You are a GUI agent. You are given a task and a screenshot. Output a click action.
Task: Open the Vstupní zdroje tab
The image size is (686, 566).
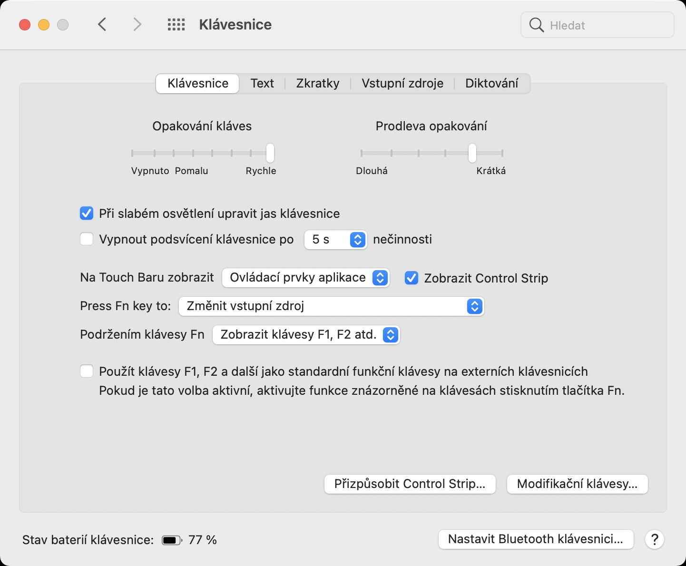click(x=402, y=83)
